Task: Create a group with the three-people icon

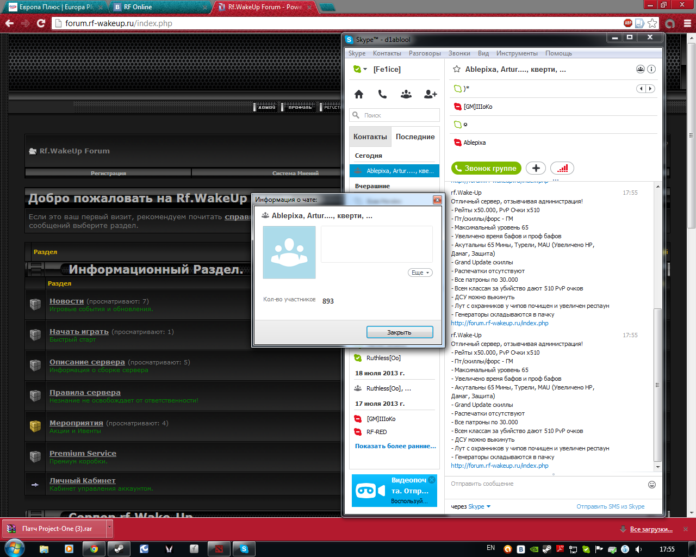Action: (x=406, y=94)
